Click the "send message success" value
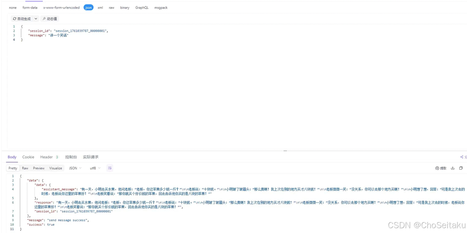Image resolution: width=467 pixels, height=233 pixels. coord(67,220)
